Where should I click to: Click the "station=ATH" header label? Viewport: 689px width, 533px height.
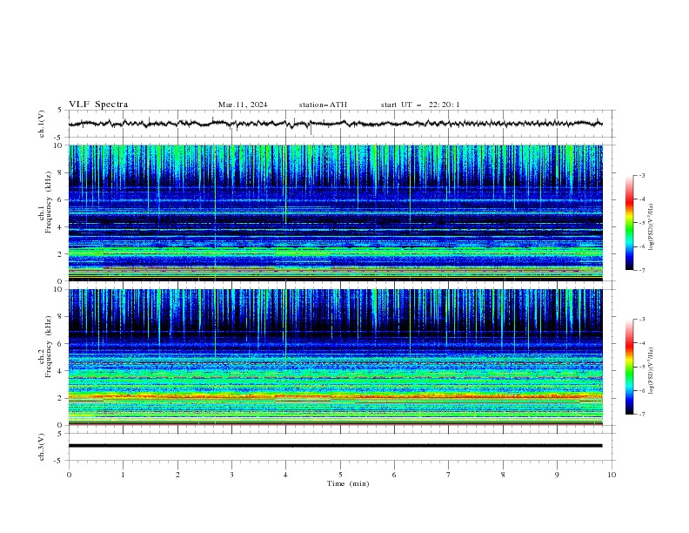point(323,105)
